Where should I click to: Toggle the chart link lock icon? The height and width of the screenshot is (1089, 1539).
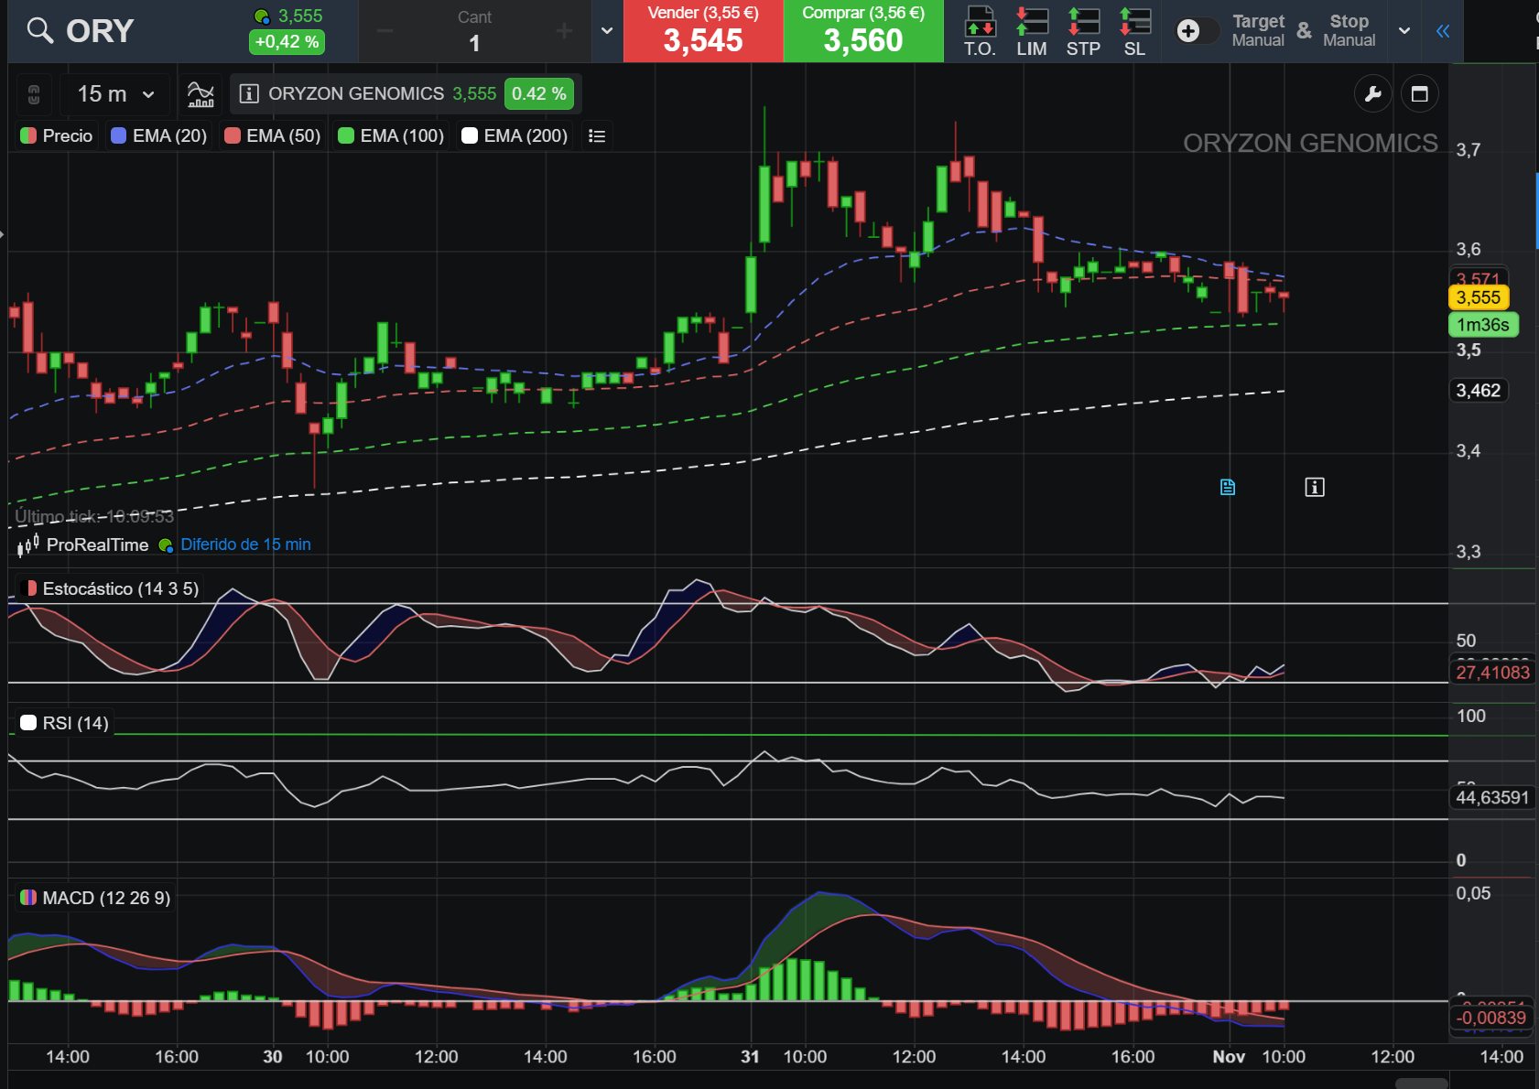tap(34, 93)
